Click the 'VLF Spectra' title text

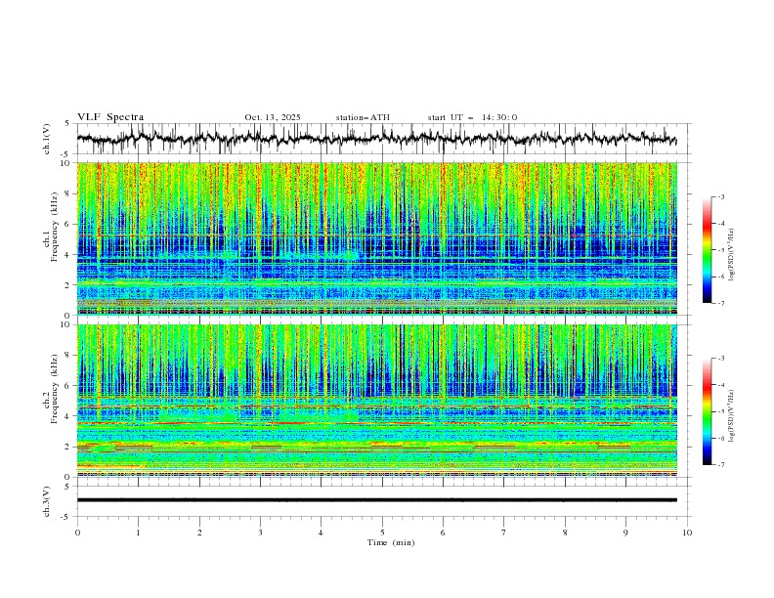[x=110, y=117]
